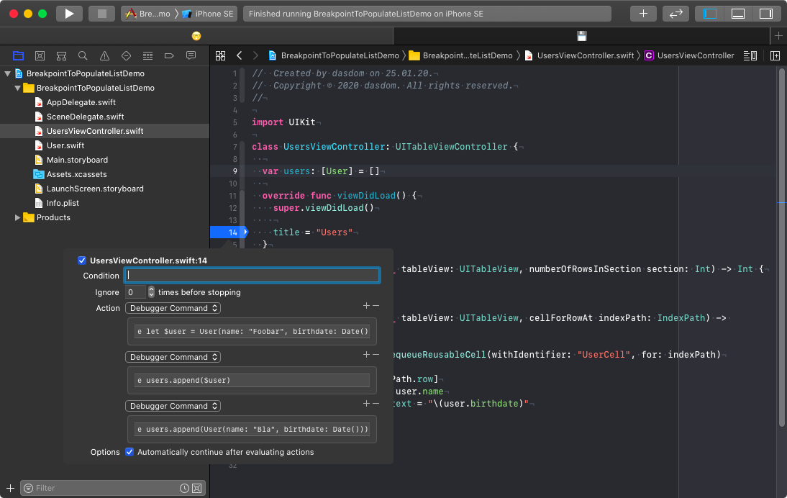The image size is (787, 498).
Task: Disable the UsersViewController.swift:14 breakpoint checkbox
Action: 82,260
